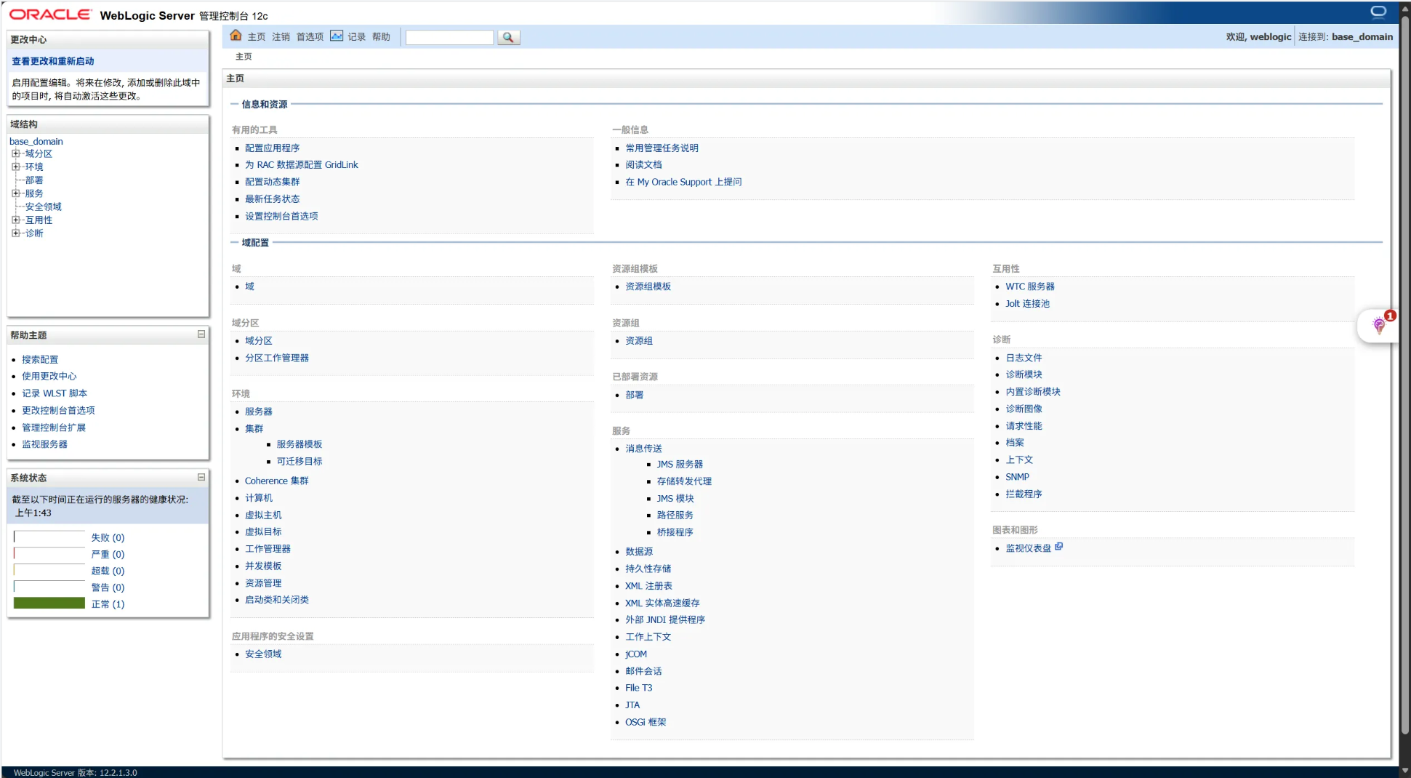Image resolution: width=1411 pixels, height=778 pixels.
Task: Open 为 RAC 数据源配置 GridLink link
Action: [302, 165]
